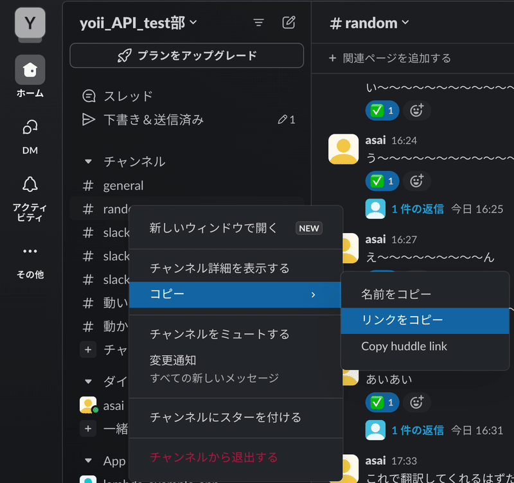Collapse the チャンネル section
514x483 pixels.
point(89,162)
